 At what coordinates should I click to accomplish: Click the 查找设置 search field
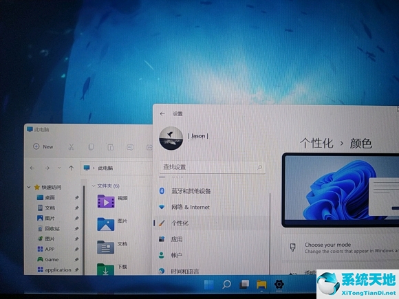[212, 167]
